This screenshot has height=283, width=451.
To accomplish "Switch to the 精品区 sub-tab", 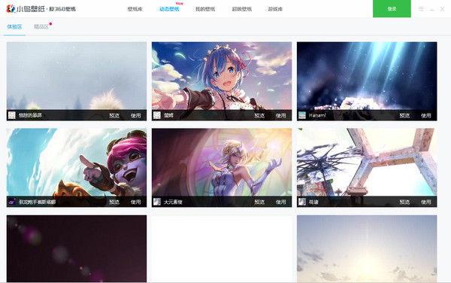I will coord(41,27).
